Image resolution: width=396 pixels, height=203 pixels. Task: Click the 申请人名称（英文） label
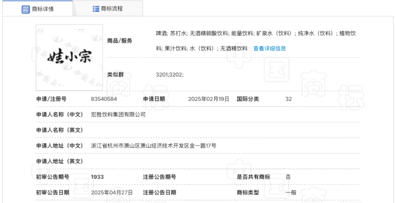[x=60, y=130]
